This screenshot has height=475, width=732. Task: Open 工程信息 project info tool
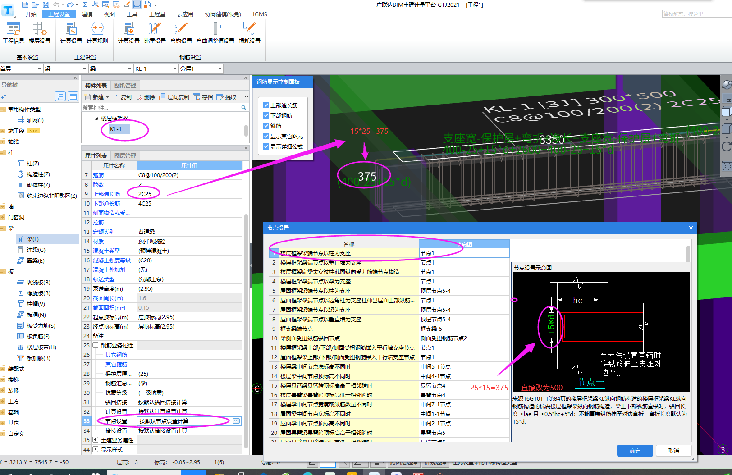pos(14,33)
